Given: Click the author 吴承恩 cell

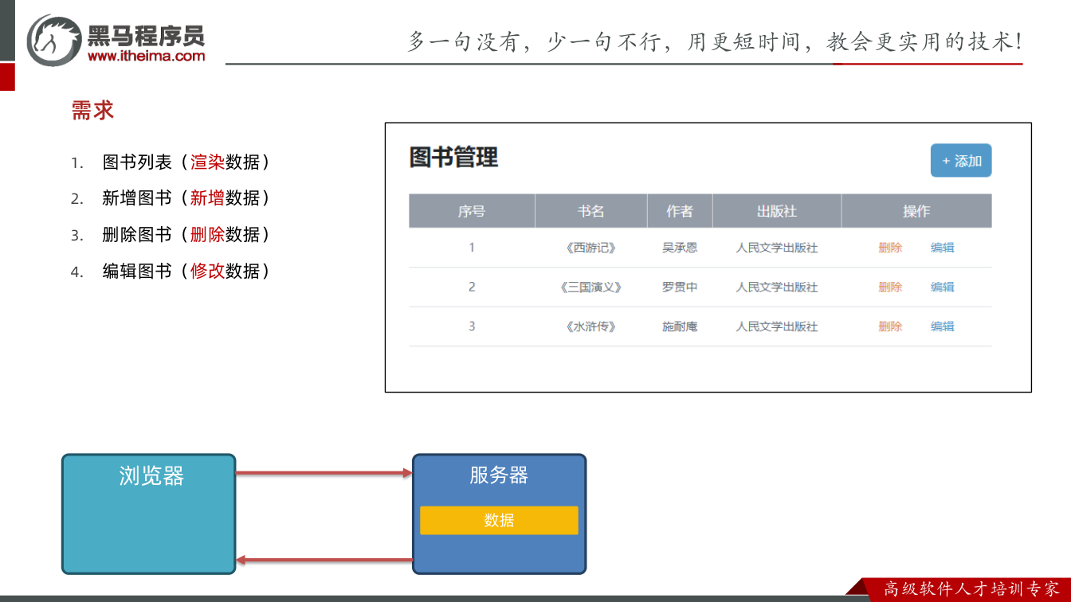Looking at the screenshot, I should 680,248.
